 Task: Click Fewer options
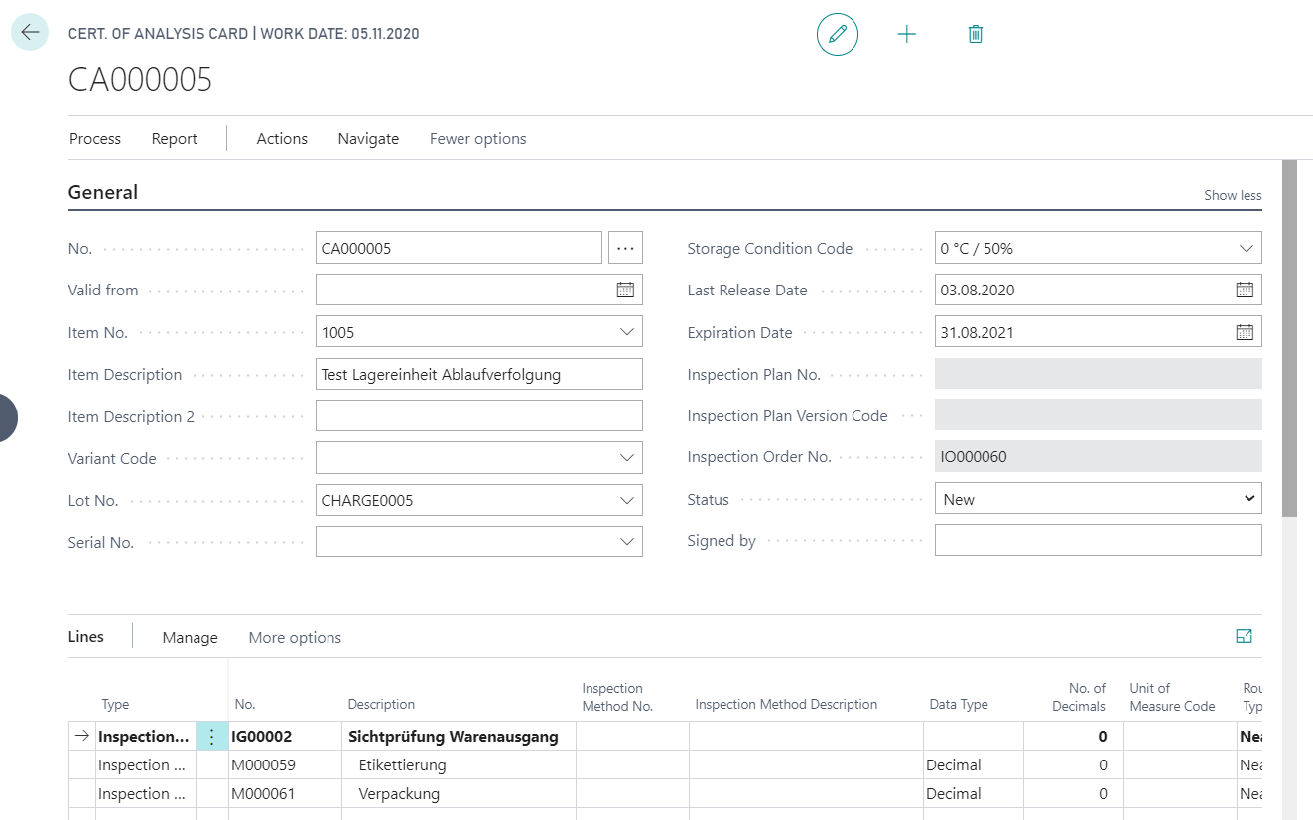pos(478,139)
